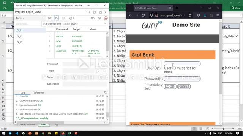Screen dimensions: 243x136
Task: Open the Windows notification center icon
Action: [x=237, y=133]
